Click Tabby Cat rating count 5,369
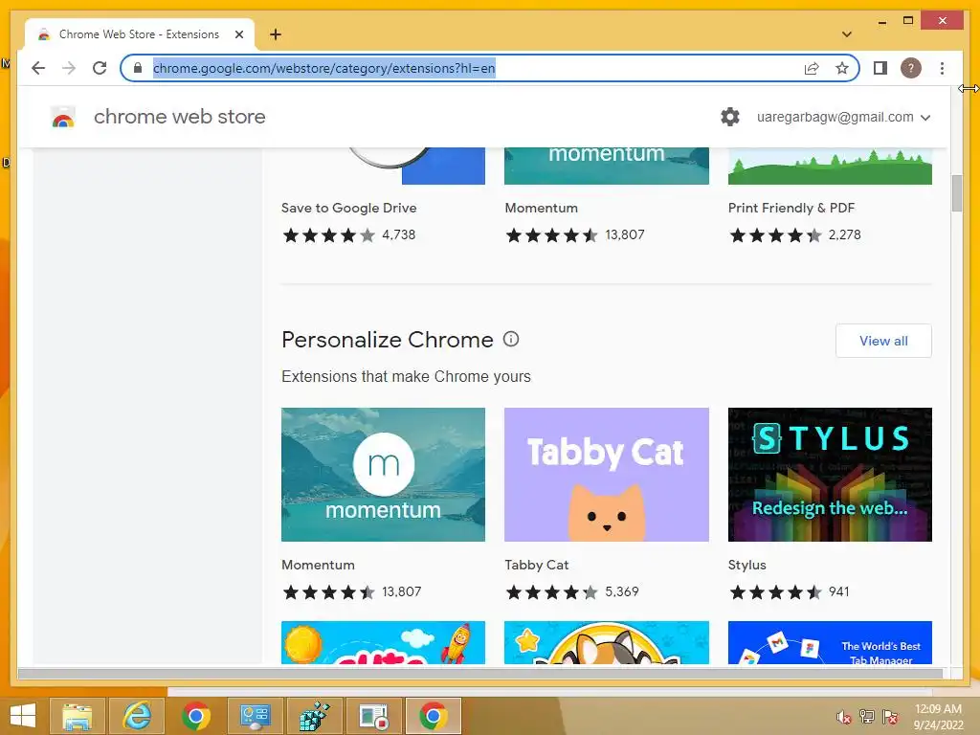980x735 pixels. 622,591
